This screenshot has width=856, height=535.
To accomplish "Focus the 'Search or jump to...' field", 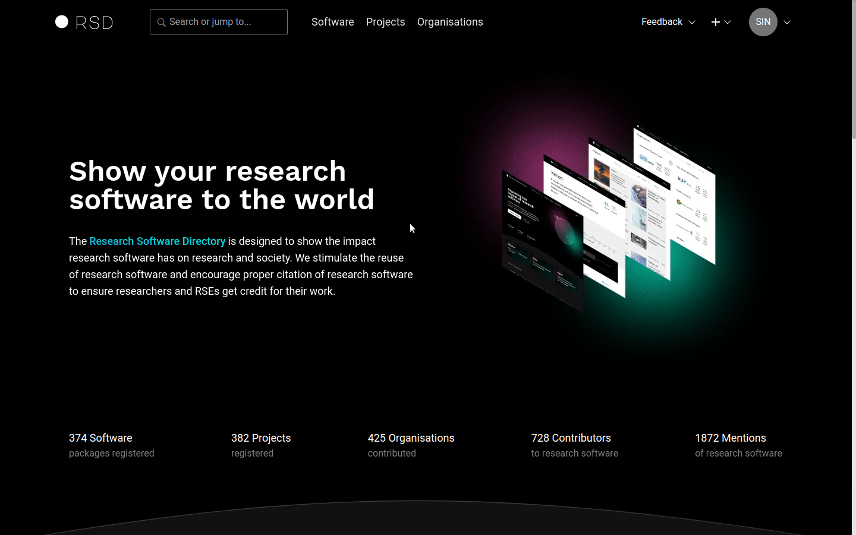I will click(x=226, y=22).
